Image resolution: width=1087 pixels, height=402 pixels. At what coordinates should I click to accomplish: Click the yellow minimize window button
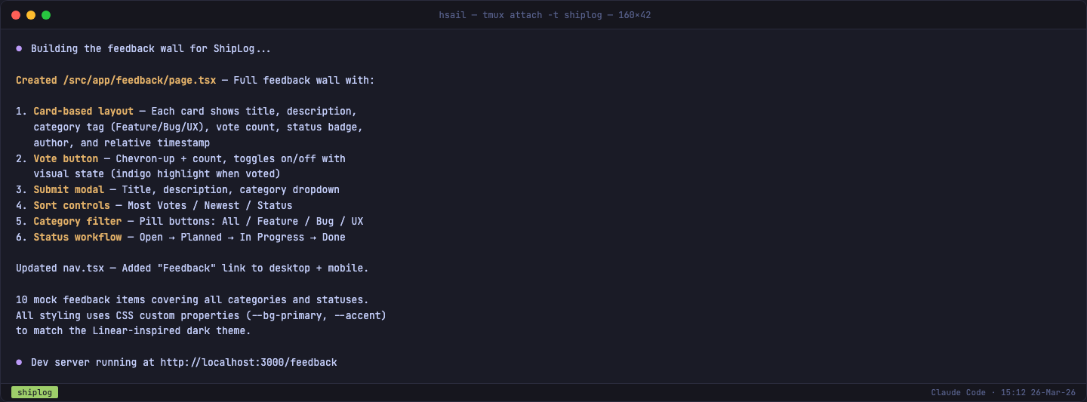point(31,15)
